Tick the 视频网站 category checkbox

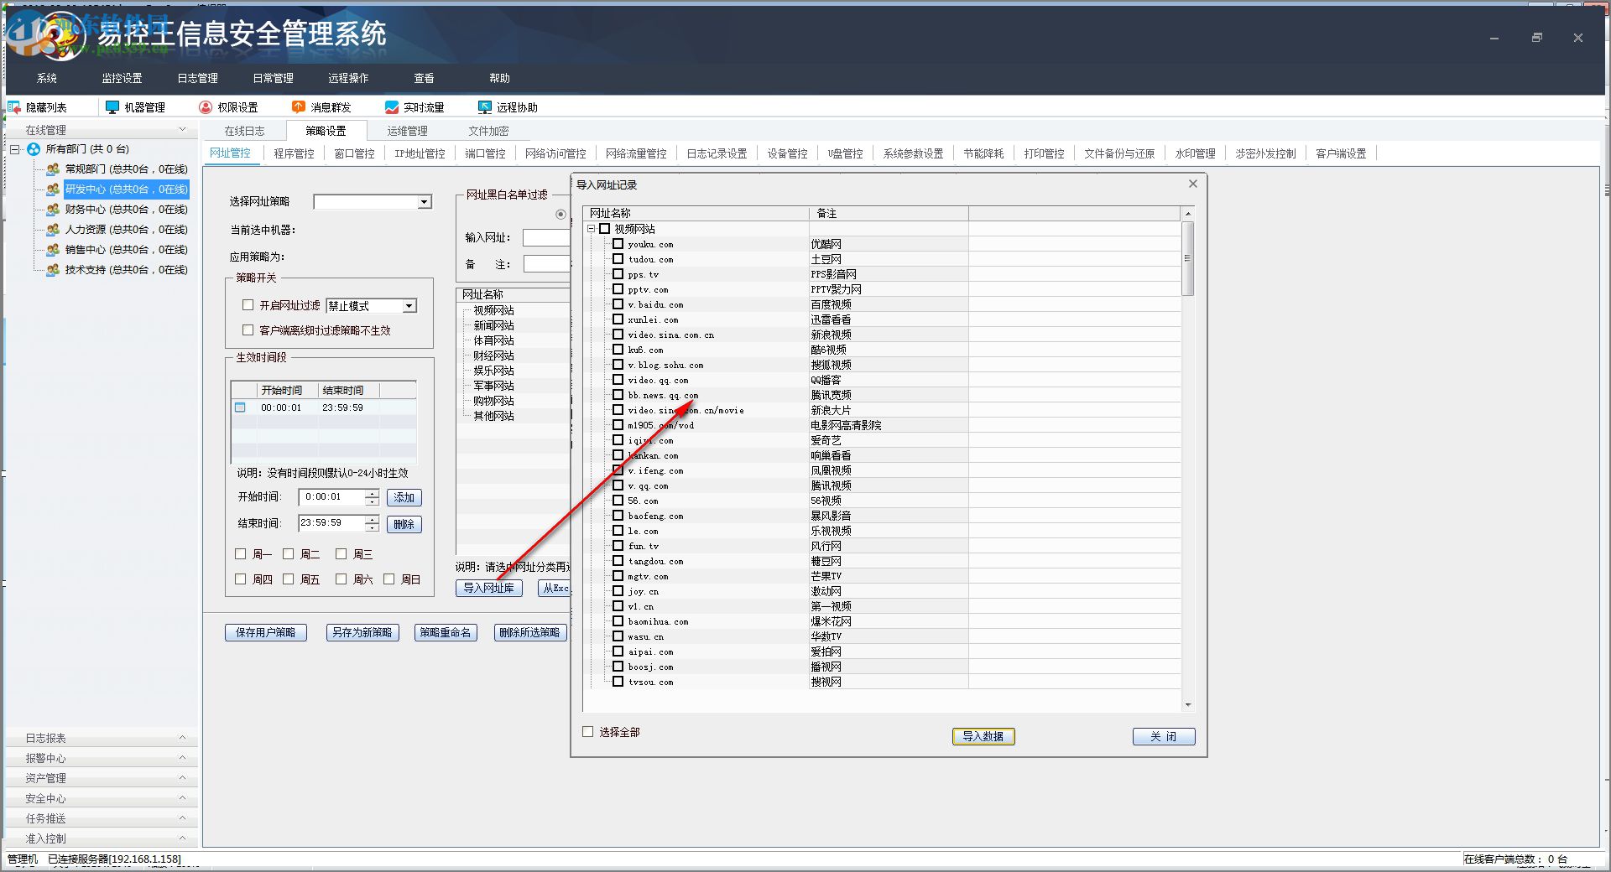tap(604, 229)
